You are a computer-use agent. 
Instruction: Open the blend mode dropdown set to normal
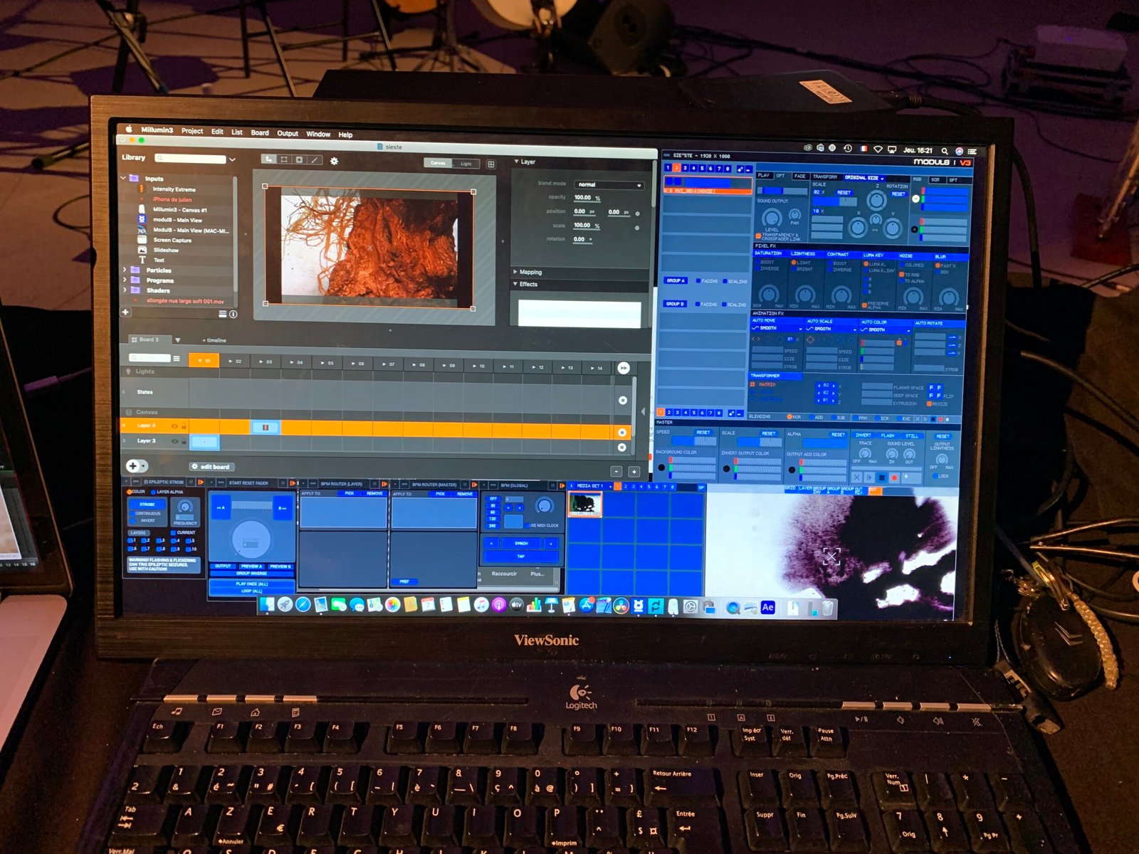point(609,185)
